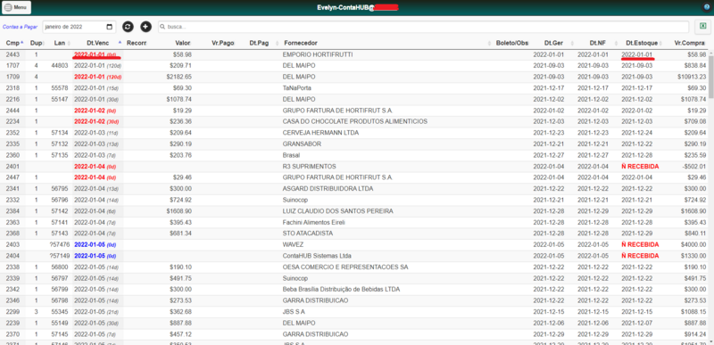Click the Suinocop cell with Lan 56796

click(295, 200)
